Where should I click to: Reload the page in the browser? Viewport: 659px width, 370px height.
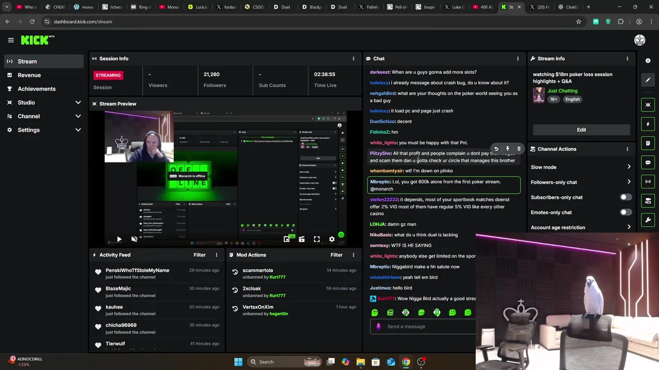coord(32,22)
